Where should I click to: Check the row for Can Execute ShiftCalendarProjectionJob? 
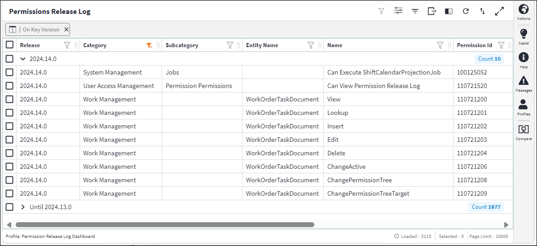[x=9, y=72]
